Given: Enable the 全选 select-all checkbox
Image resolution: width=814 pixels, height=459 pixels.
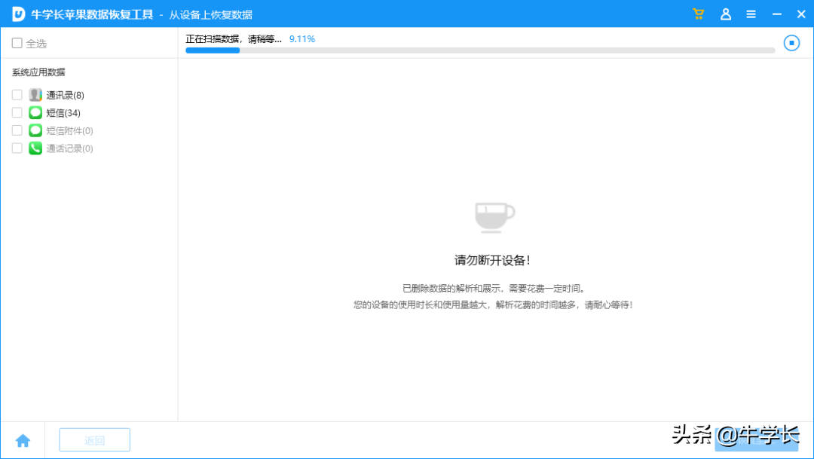Looking at the screenshot, I should (x=16, y=43).
